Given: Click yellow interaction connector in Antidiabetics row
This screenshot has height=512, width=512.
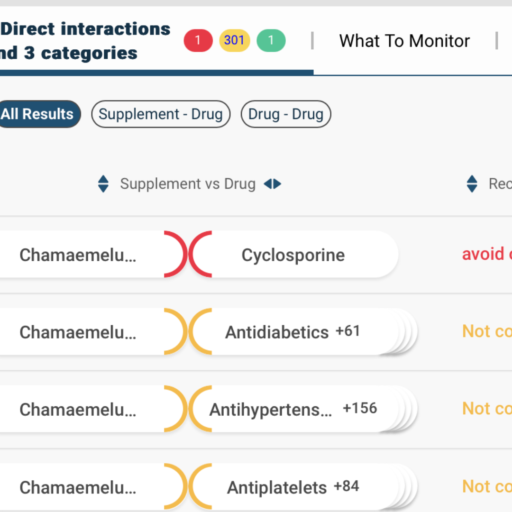Looking at the screenshot, I should pos(188,332).
